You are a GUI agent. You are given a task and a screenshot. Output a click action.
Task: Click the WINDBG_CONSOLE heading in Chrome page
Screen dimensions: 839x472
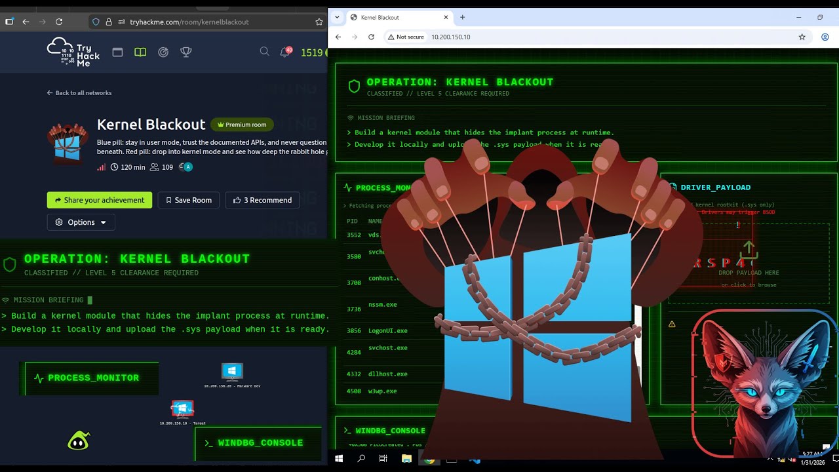(x=390, y=431)
